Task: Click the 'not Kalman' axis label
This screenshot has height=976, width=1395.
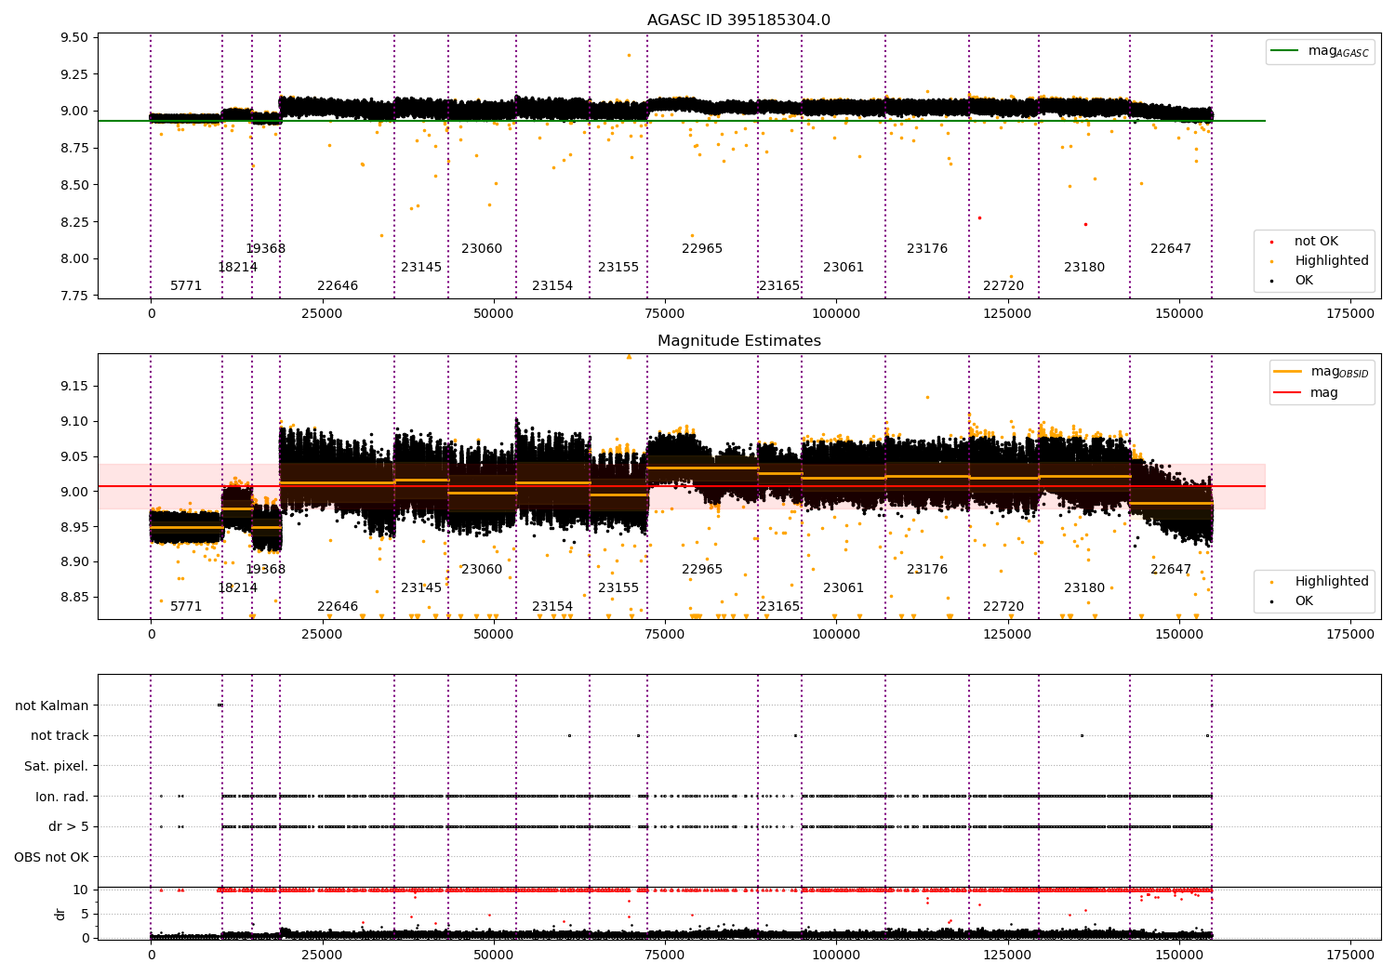Action: 52,706
